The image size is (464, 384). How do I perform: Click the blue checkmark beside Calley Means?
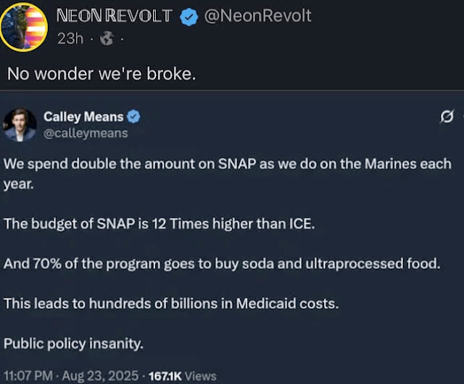[x=134, y=117]
